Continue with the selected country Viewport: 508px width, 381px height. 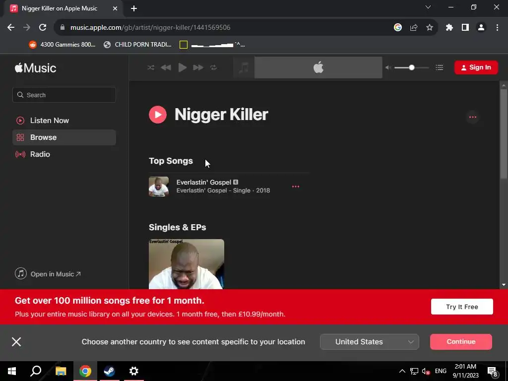(461, 342)
